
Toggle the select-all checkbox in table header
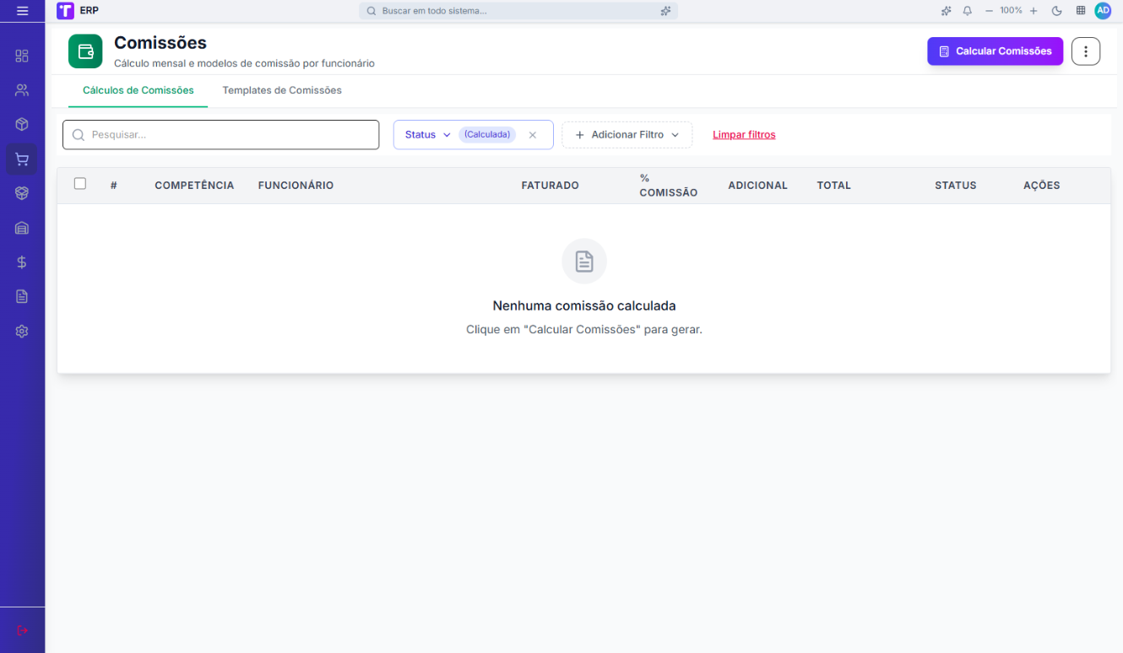coord(80,183)
